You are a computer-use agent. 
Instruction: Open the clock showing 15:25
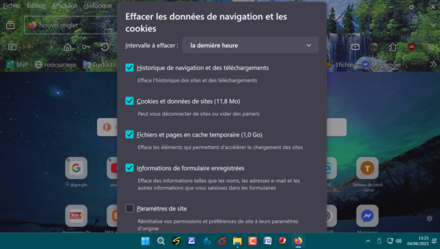click(418, 241)
